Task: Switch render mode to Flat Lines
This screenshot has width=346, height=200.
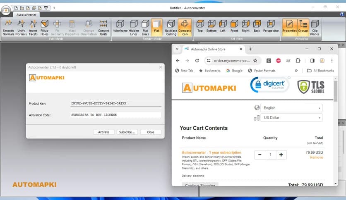Action: pos(145,28)
